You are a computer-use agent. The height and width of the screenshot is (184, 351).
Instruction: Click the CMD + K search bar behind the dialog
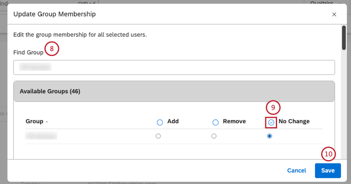pyautogui.click(x=62, y=2)
